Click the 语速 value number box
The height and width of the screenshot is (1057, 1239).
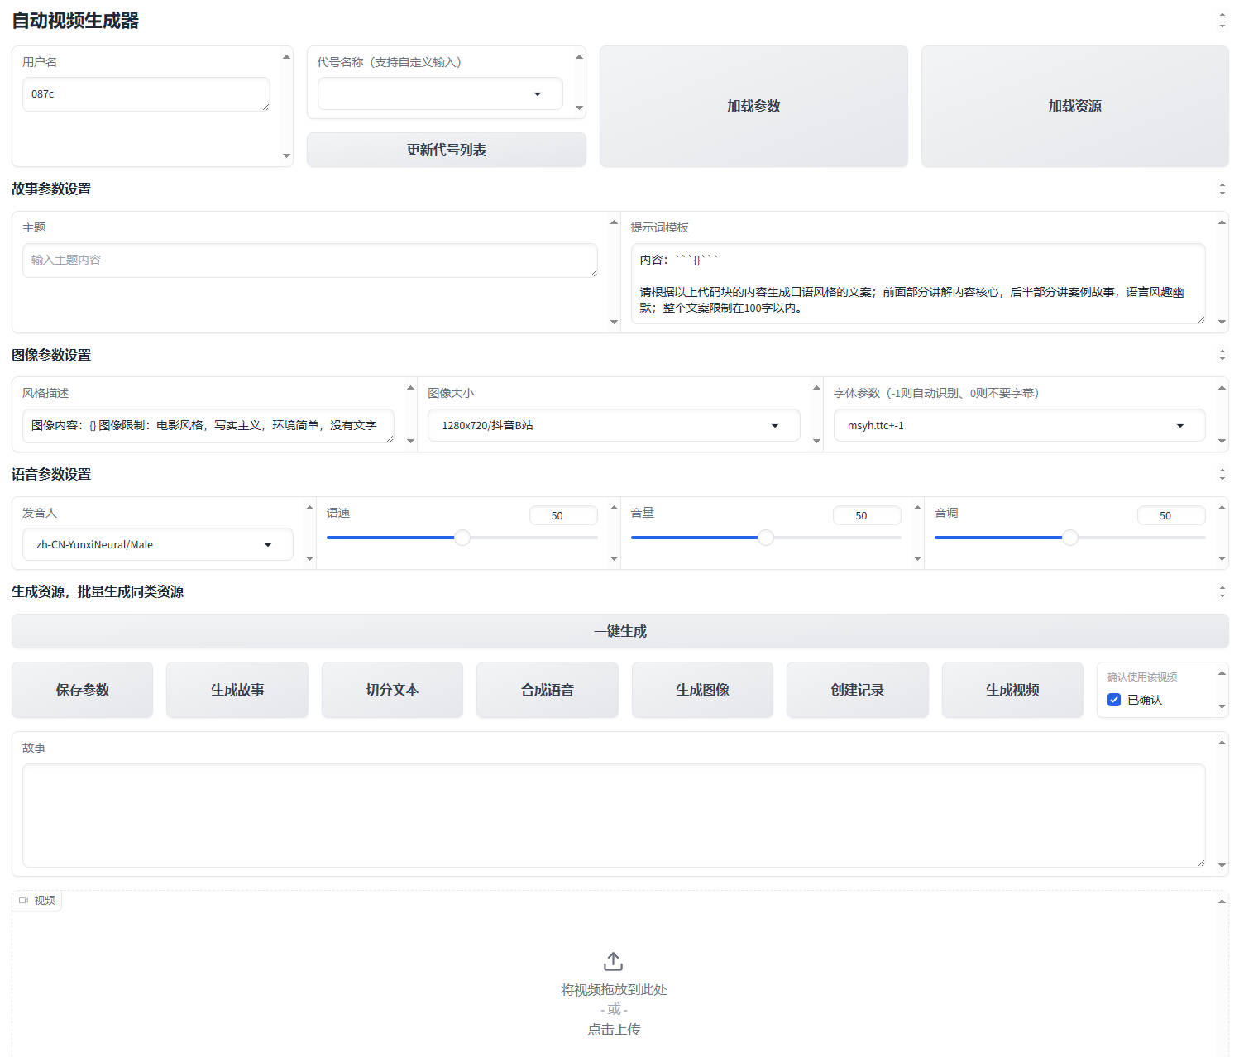(x=563, y=515)
